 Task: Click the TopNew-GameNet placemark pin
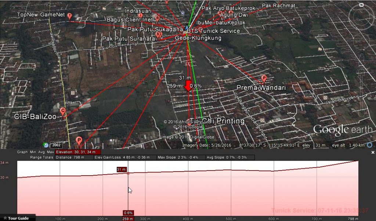69,16
